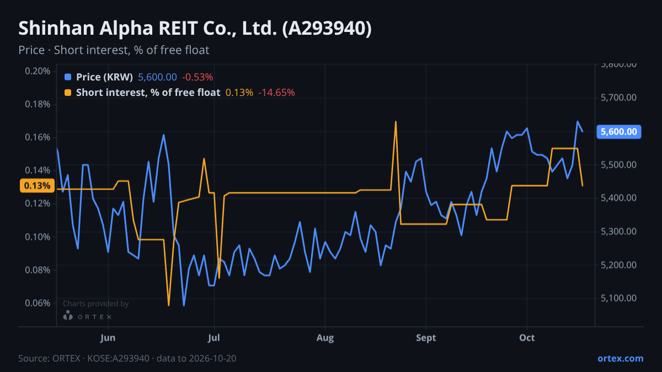Click the blue Price legend swatch
This screenshot has height=372, width=662.
coord(68,77)
